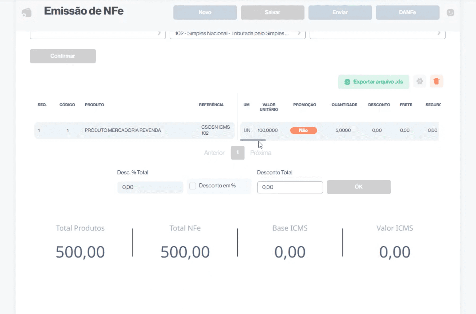The image size is (476, 314).
Task: Click the FRETE column header
Action: click(x=406, y=105)
